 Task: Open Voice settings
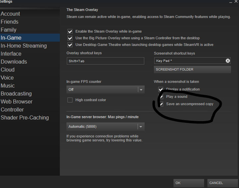[30, 78]
